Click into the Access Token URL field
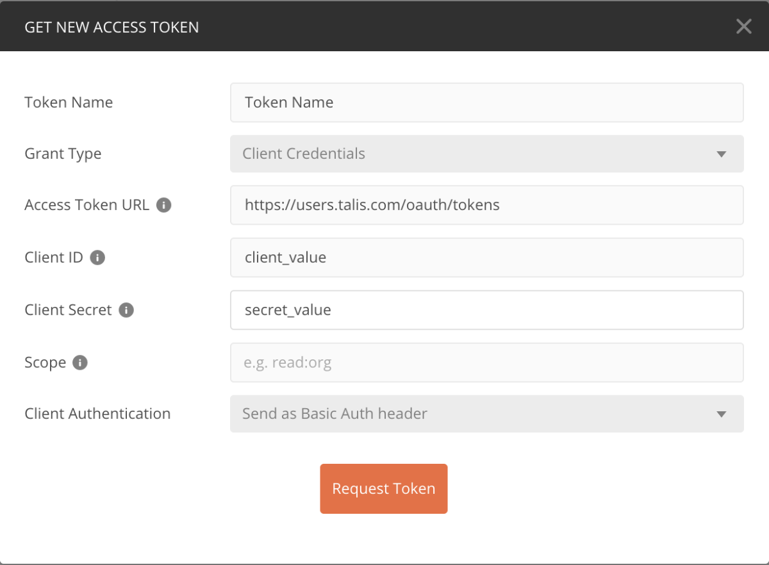Viewport: 769px width, 565px height. tap(487, 205)
